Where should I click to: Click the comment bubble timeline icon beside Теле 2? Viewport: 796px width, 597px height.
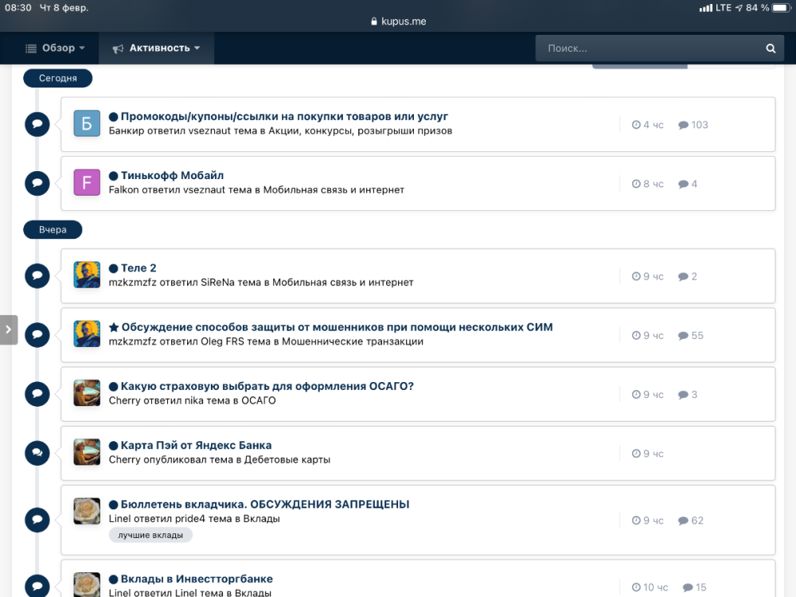point(37,275)
